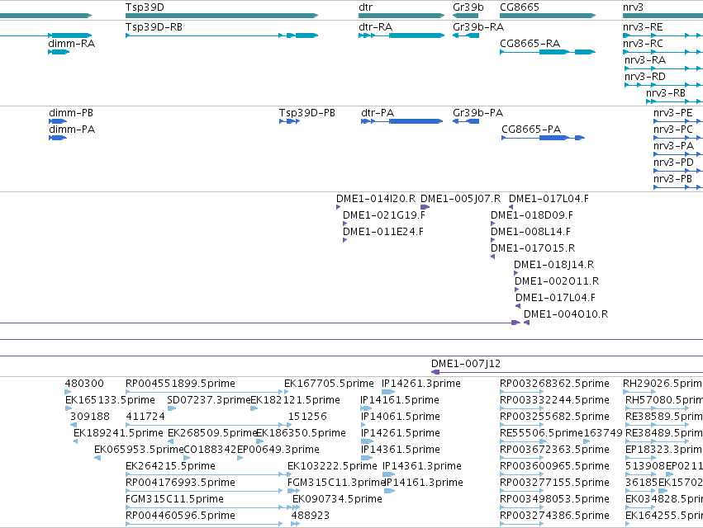The image size is (703, 528).
Task: Select the DME1-005J07.R feature glyph
Action: (425, 207)
